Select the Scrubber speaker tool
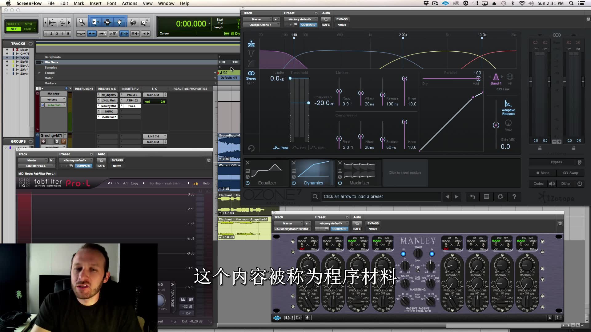 133,22
